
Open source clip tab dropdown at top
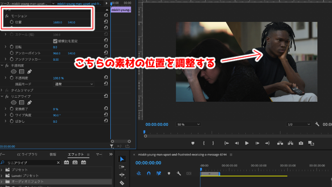[53, 3]
